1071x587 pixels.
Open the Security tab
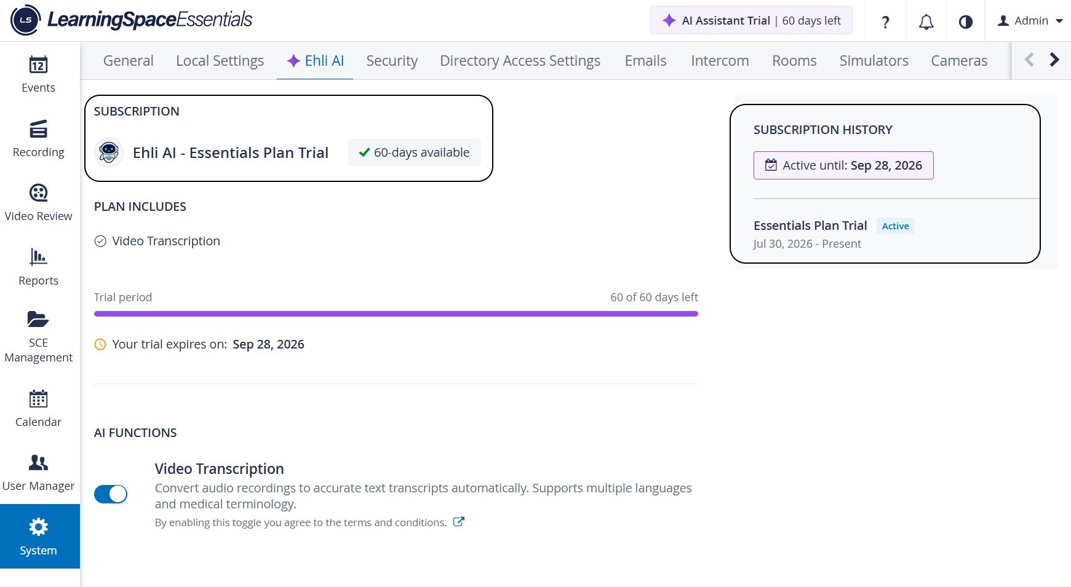click(392, 61)
